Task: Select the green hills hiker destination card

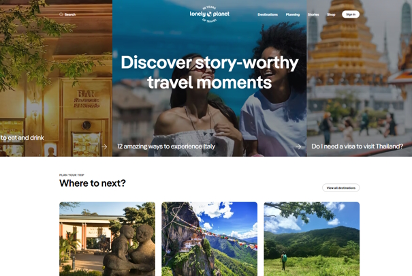Action: (312, 239)
